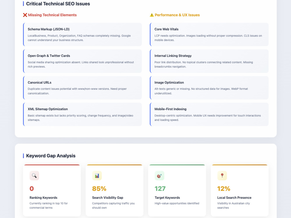Screen dimensions: 291x218
Task: Click the Performance & UX Issues heading
Action: tap(177, 15)
